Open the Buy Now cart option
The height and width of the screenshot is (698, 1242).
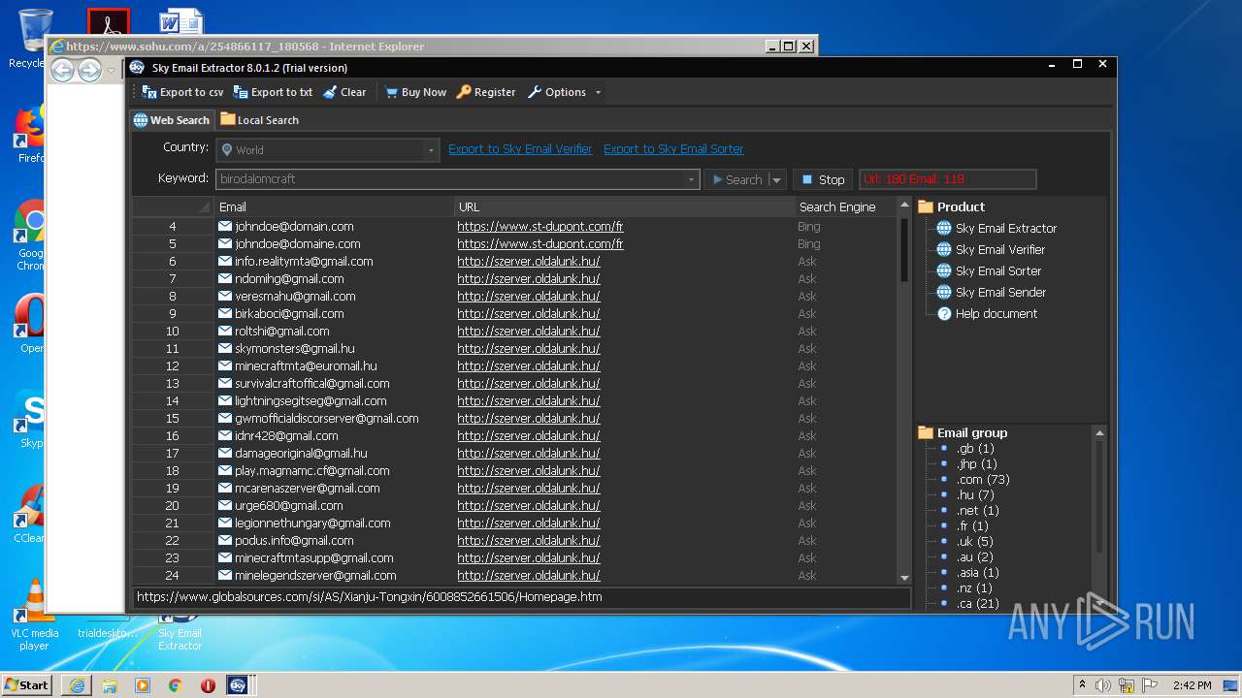click(x=415, y=92)
